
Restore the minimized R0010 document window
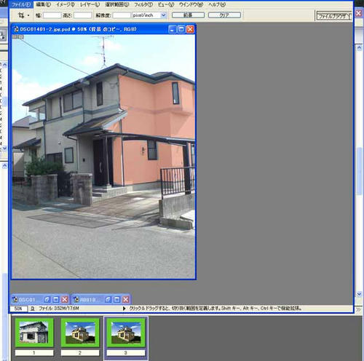coord(108,300)
